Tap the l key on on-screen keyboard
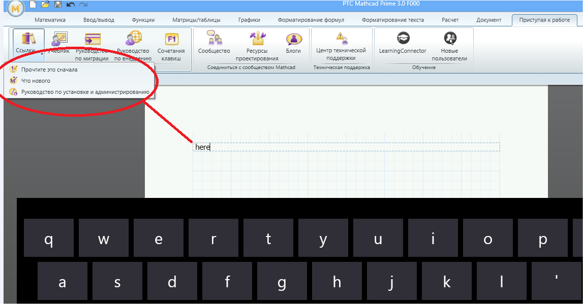583x304 pixels. (502, 281)
